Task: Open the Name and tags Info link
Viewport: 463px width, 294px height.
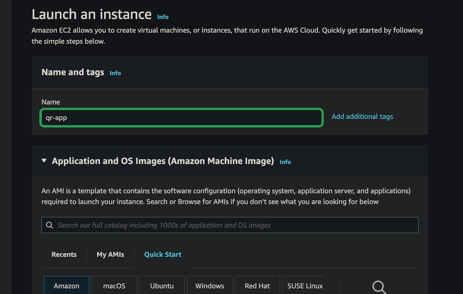Action: click(x=115, y=73)
